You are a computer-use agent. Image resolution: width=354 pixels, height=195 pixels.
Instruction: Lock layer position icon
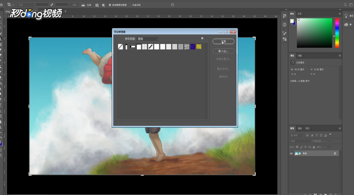tap(306, 147)
